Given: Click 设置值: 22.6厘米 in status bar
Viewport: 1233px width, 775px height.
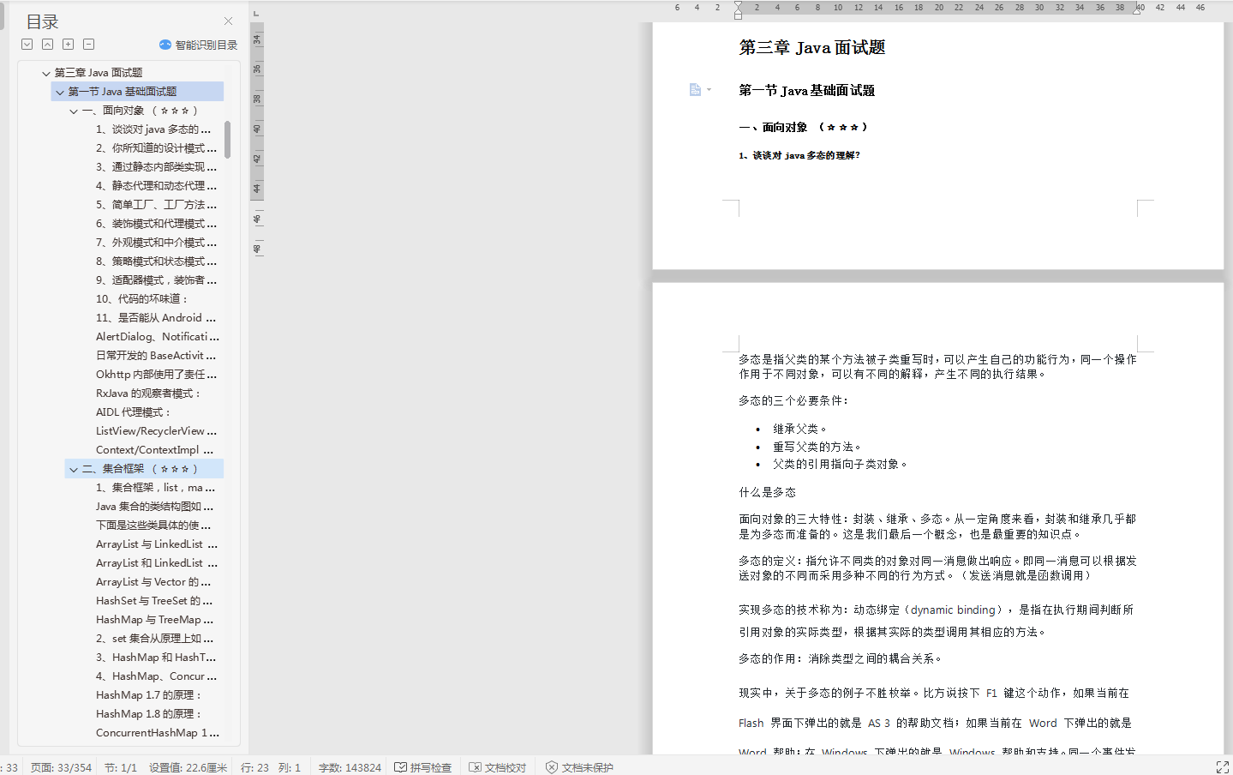Looking at the screenshot, I should [188, 767].
